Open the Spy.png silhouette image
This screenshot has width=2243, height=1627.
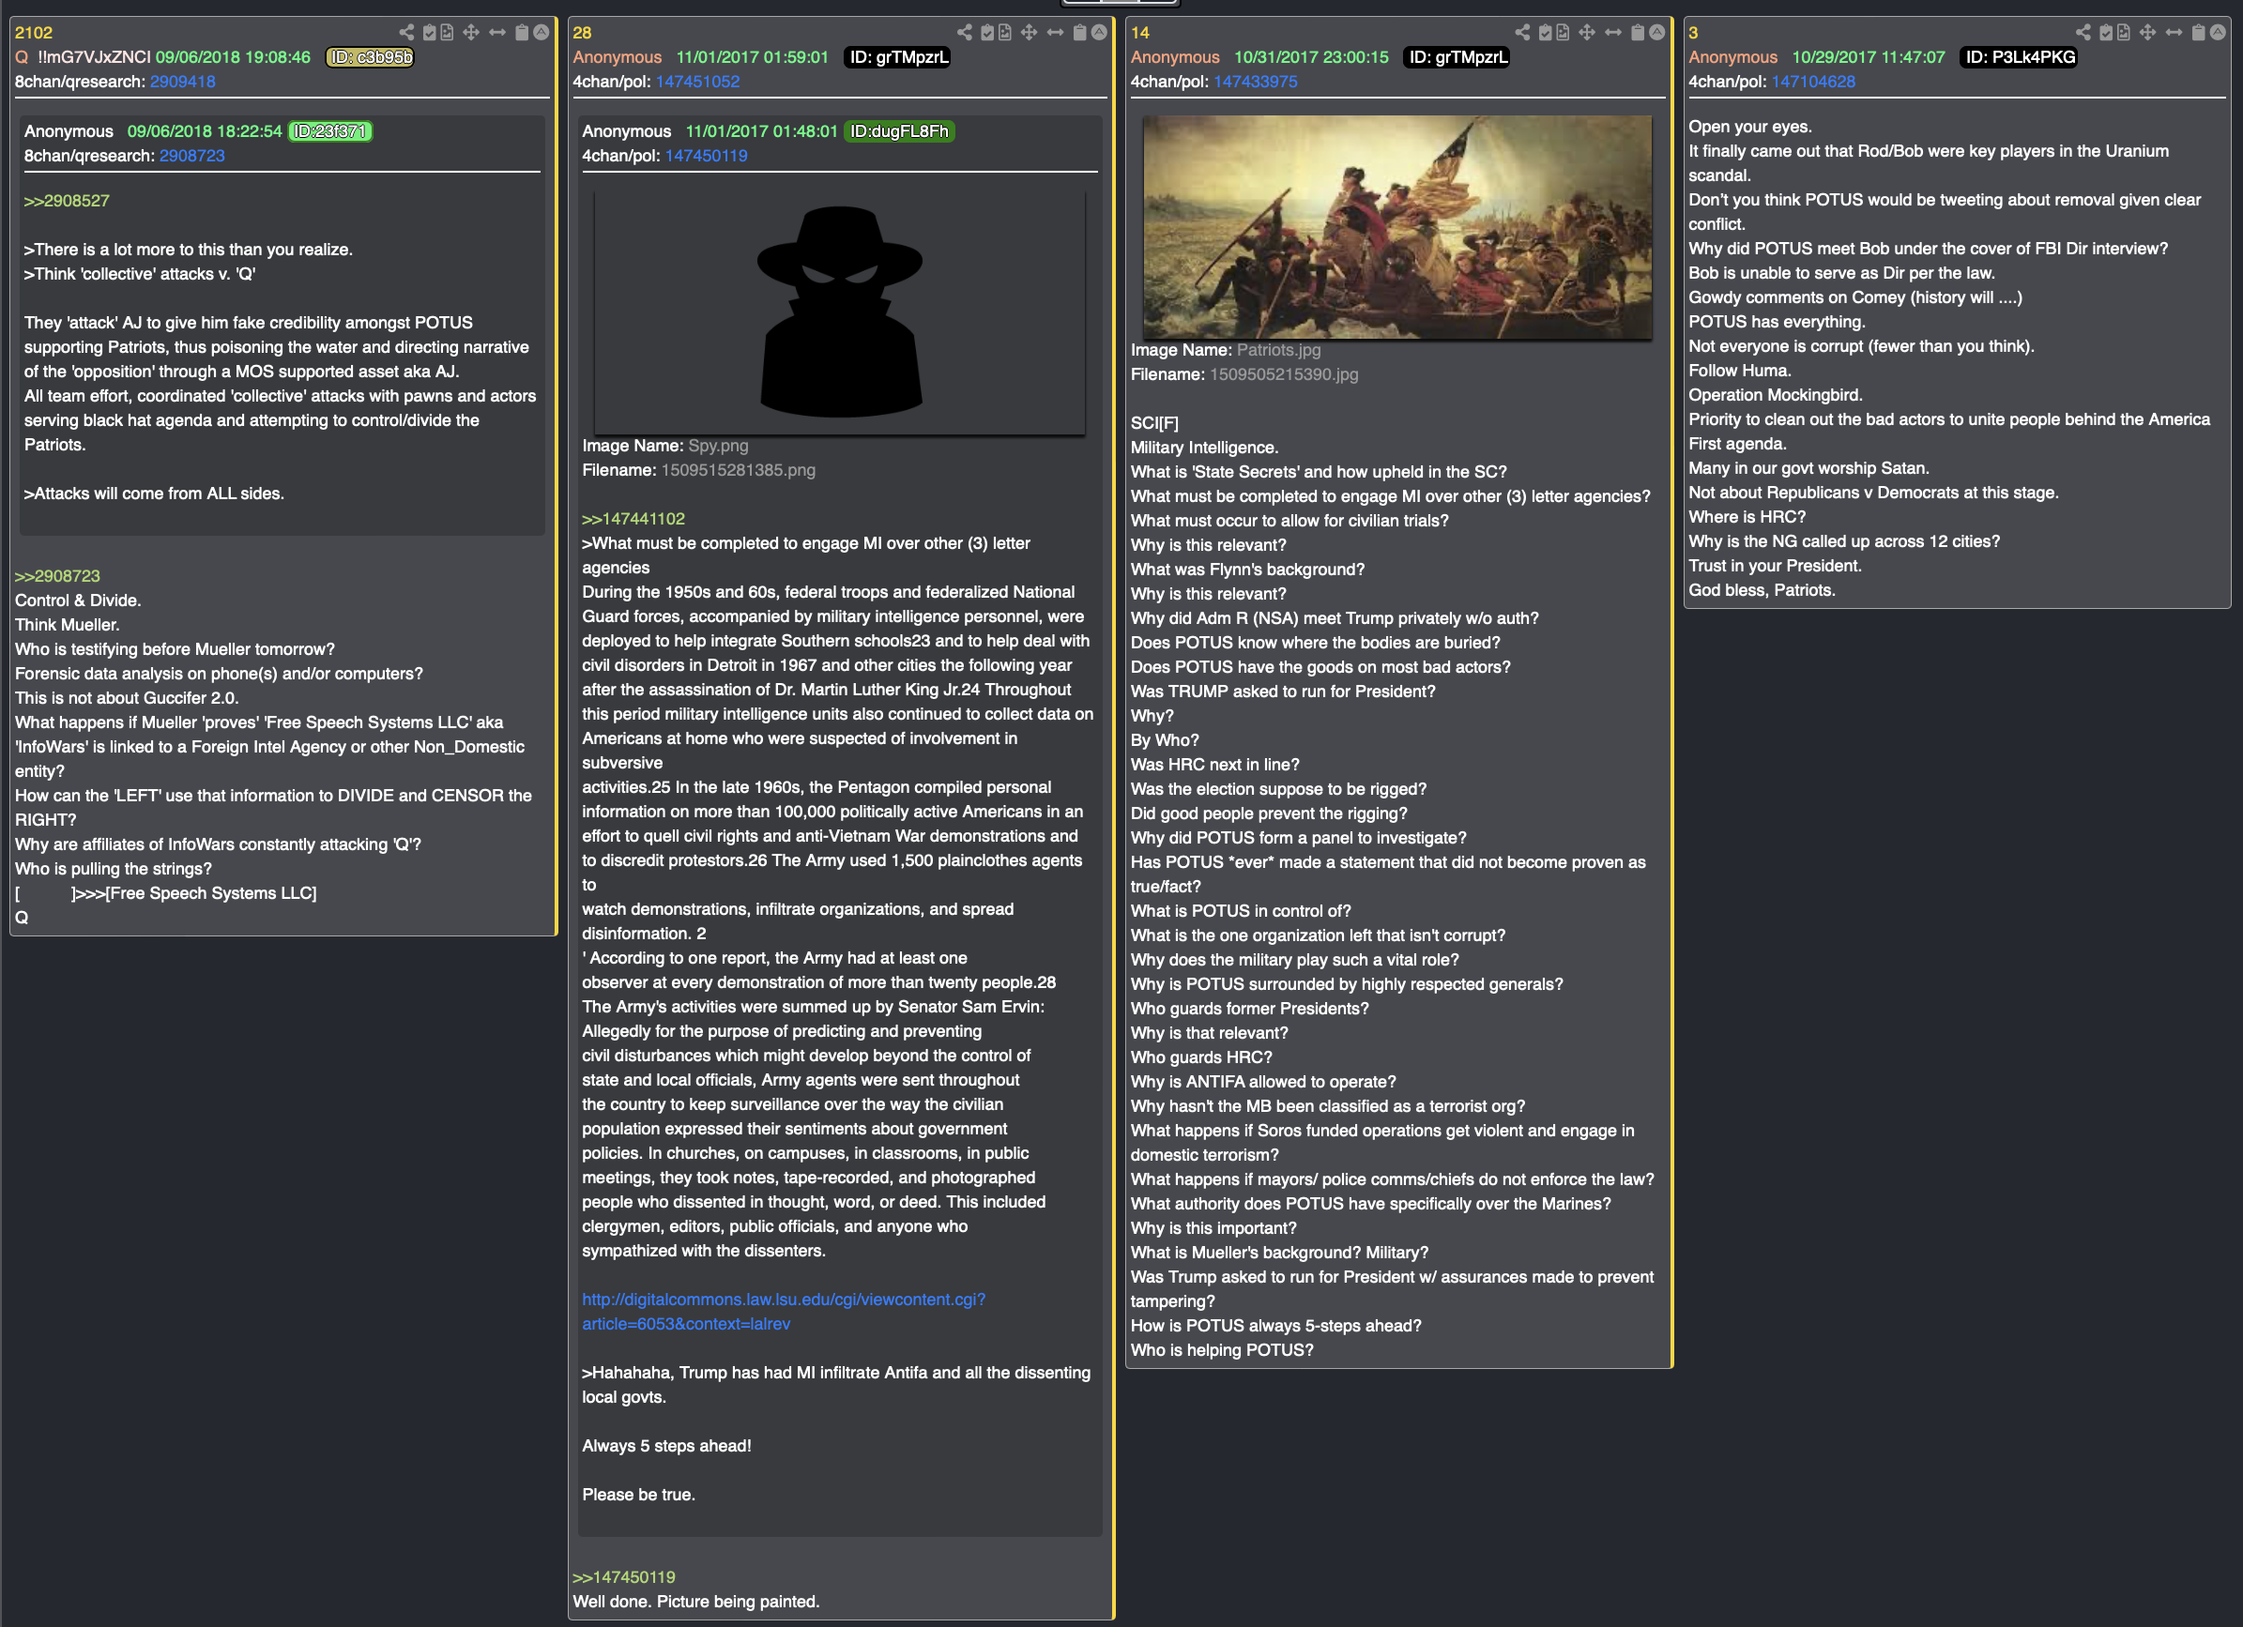(839, 312)
